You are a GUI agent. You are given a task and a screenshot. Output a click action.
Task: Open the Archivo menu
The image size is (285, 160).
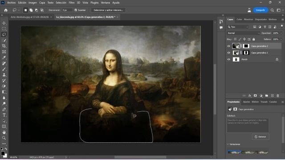pyautogui.click(x=12, y=3)
